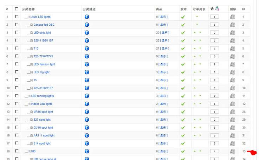
Task: Click the order number field for LED running lights
Action: click(x=214, y=96)
